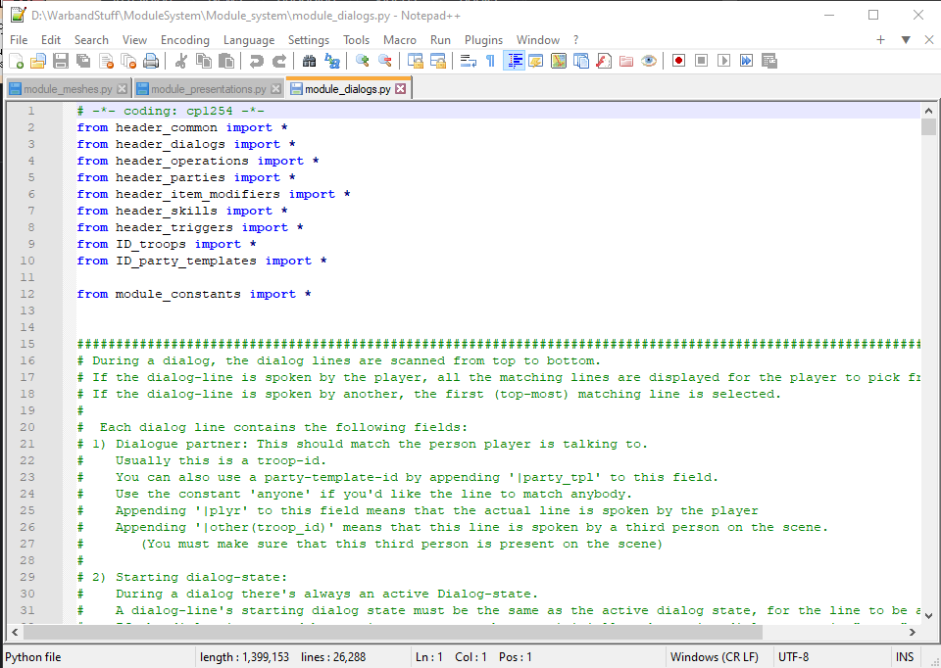This screenshot has height=668, width=941.
Task: Click the user-defined language dialog icon
Action: (x=536, y=61)
